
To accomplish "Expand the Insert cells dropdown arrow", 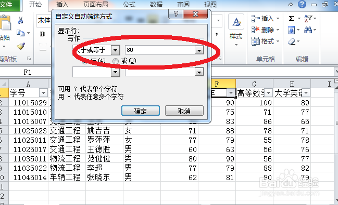I will [278, 19].
